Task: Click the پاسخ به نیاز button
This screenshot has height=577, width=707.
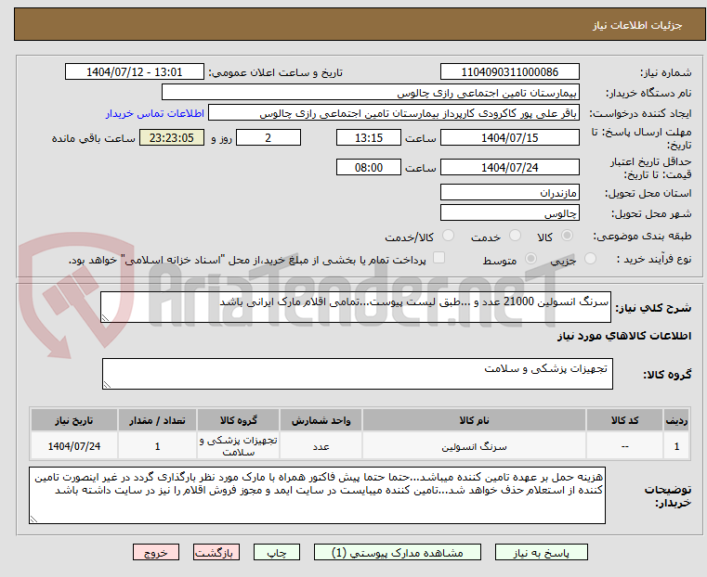Action: 541,552
